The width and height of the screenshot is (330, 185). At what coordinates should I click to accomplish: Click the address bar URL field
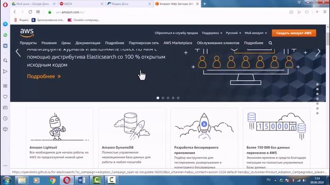[169, 12]
